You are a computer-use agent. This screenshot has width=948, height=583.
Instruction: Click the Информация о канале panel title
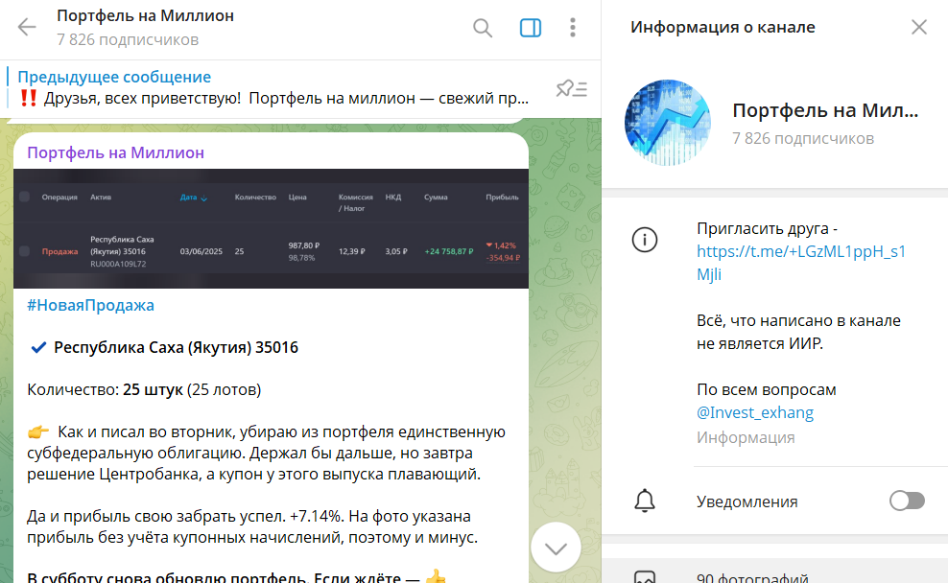(x=723, y=27)
